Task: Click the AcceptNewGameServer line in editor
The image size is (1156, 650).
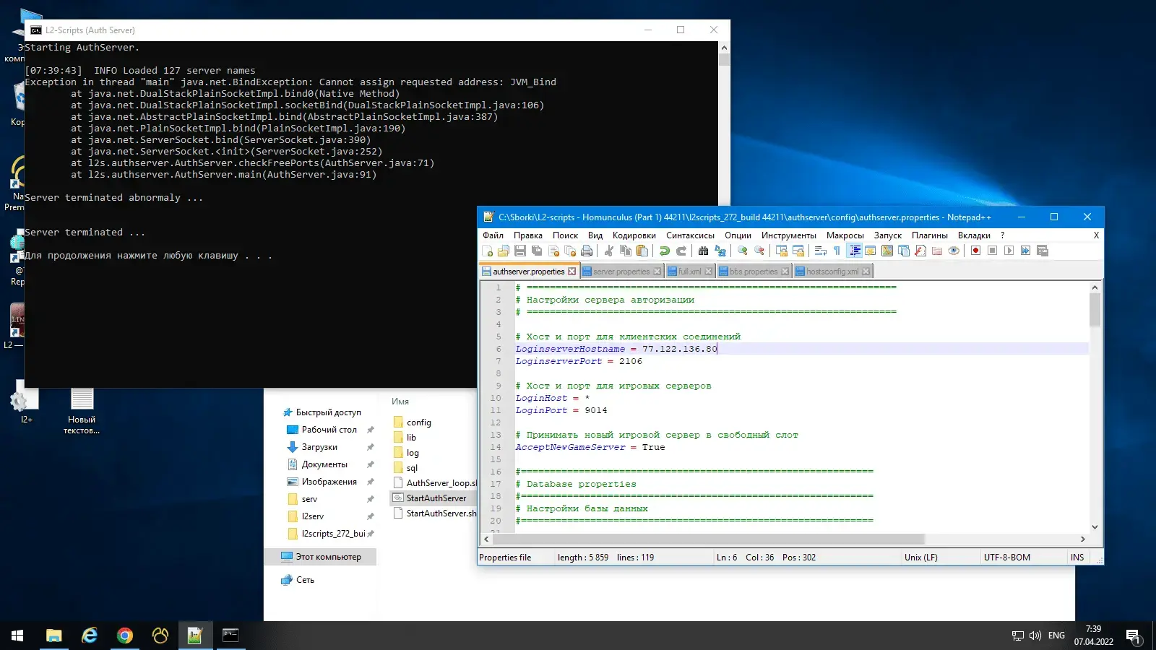Action: pos(590,447)
